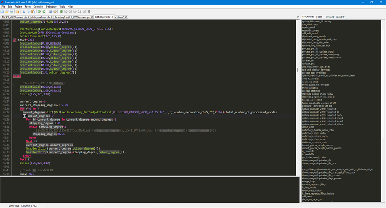Open the Project menu
Image resolution: width=386 pixels, height=208 pixels.
point(18,7)
